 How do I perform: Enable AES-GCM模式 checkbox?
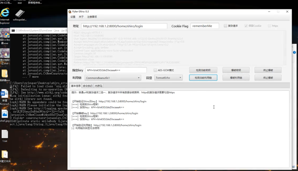tap(155, 70)
